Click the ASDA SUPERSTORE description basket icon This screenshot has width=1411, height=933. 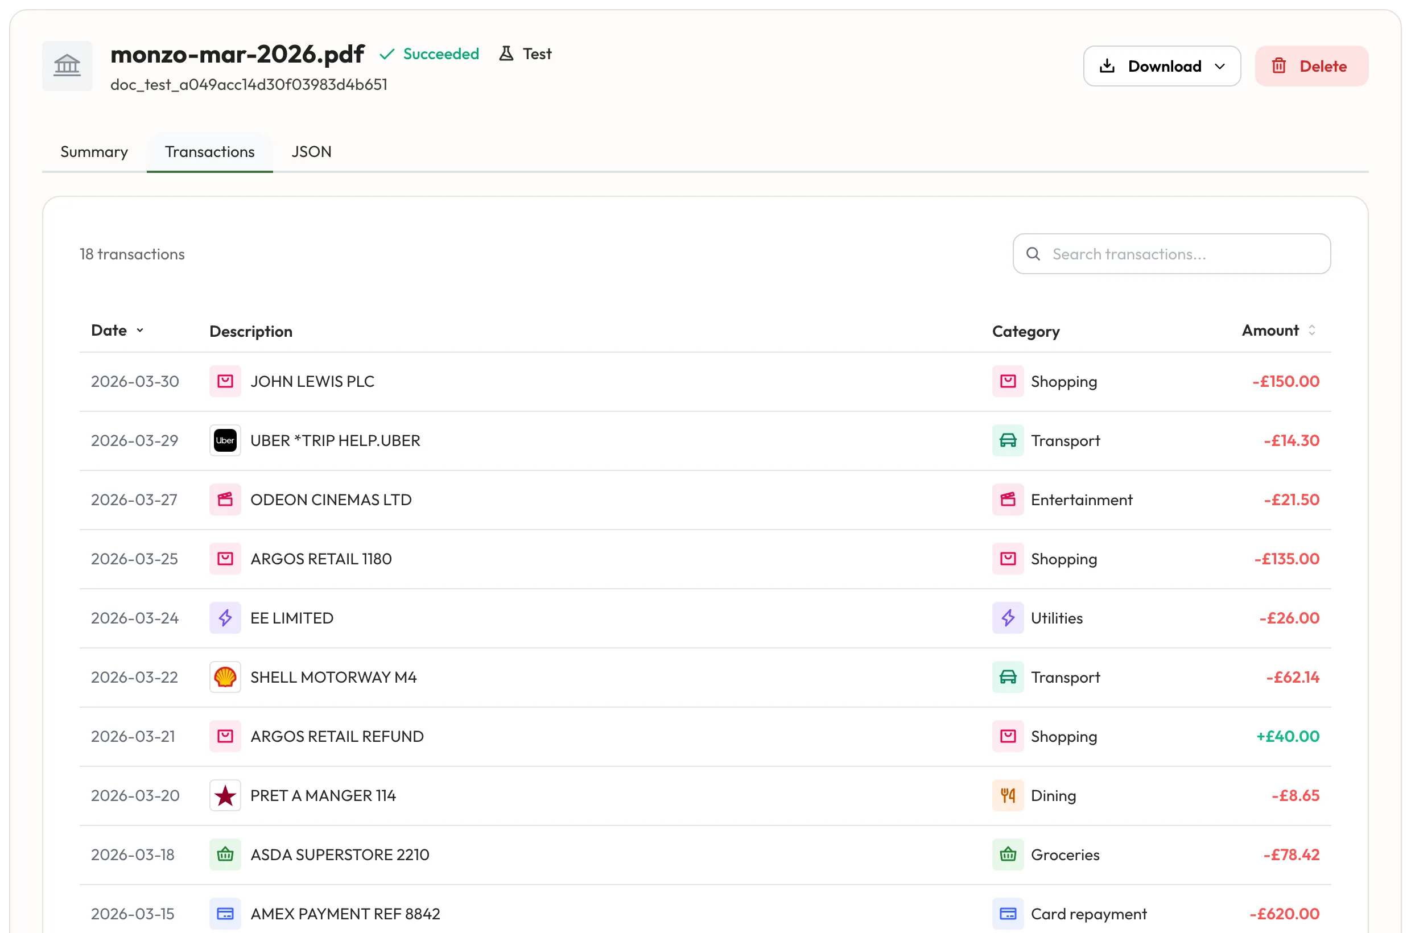pyautogui.click(x=225, y=855)
